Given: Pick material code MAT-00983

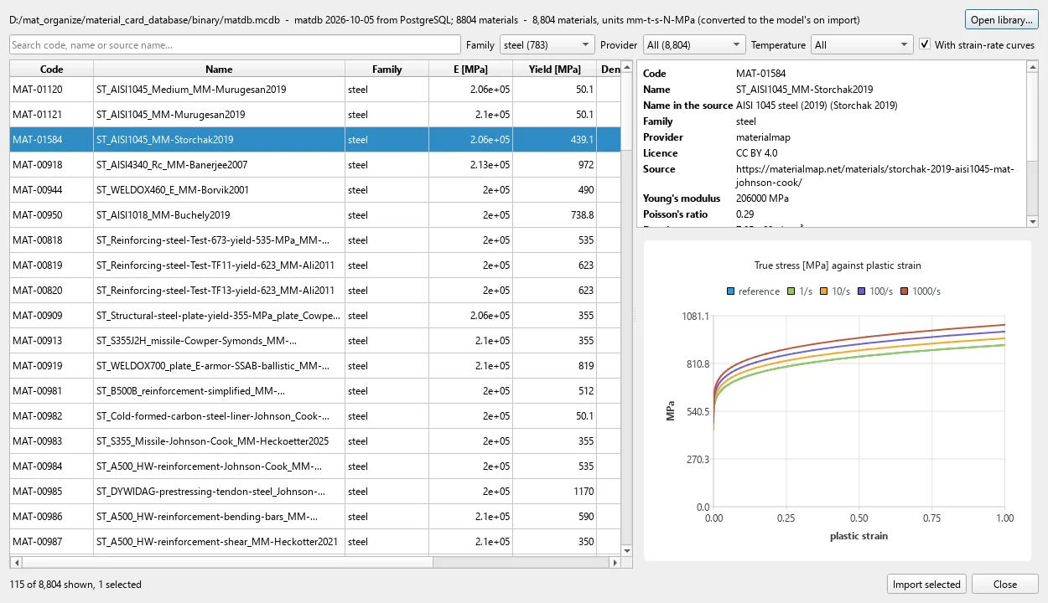Looking at the screenshot, I should pyautogui.click(x=52, y=441).
